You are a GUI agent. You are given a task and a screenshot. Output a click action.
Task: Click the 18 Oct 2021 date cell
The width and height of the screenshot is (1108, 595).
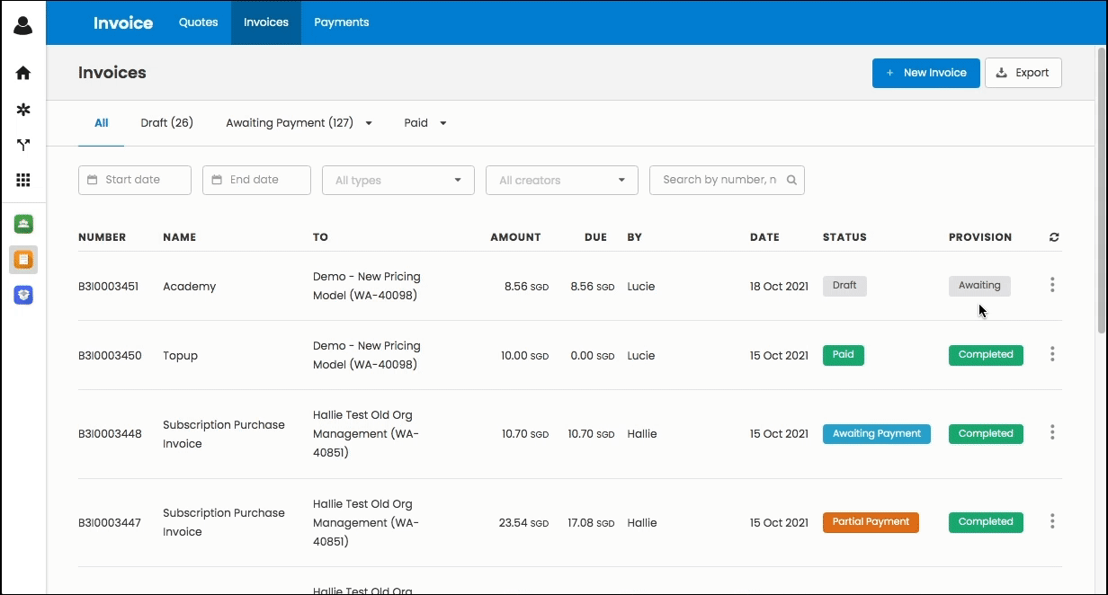780,287
